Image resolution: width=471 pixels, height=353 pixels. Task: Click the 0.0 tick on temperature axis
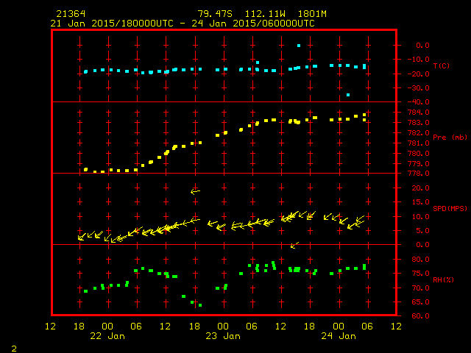422,46
